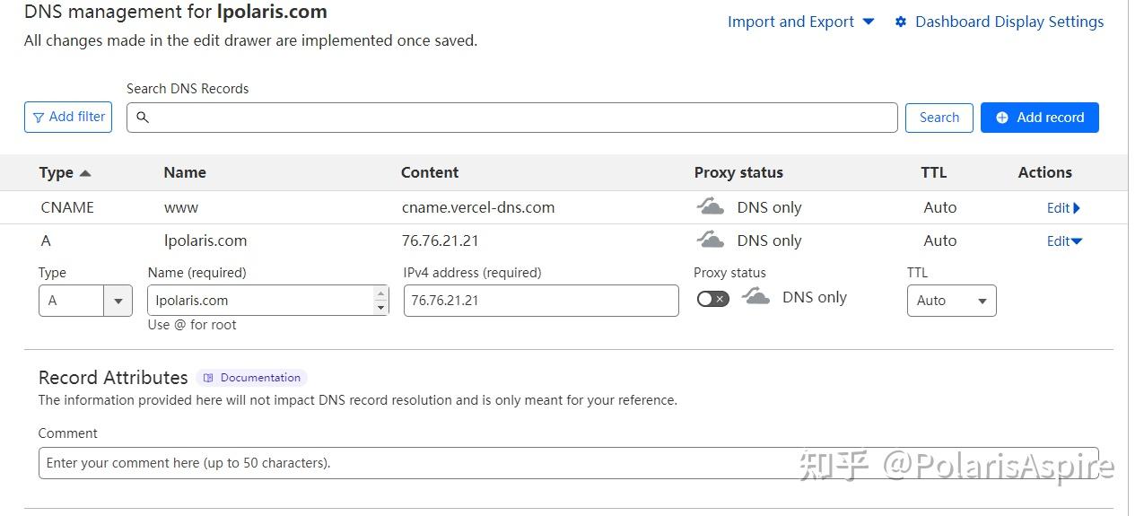Click the cloud icon beside the proxy toggle

pos(756,298)
